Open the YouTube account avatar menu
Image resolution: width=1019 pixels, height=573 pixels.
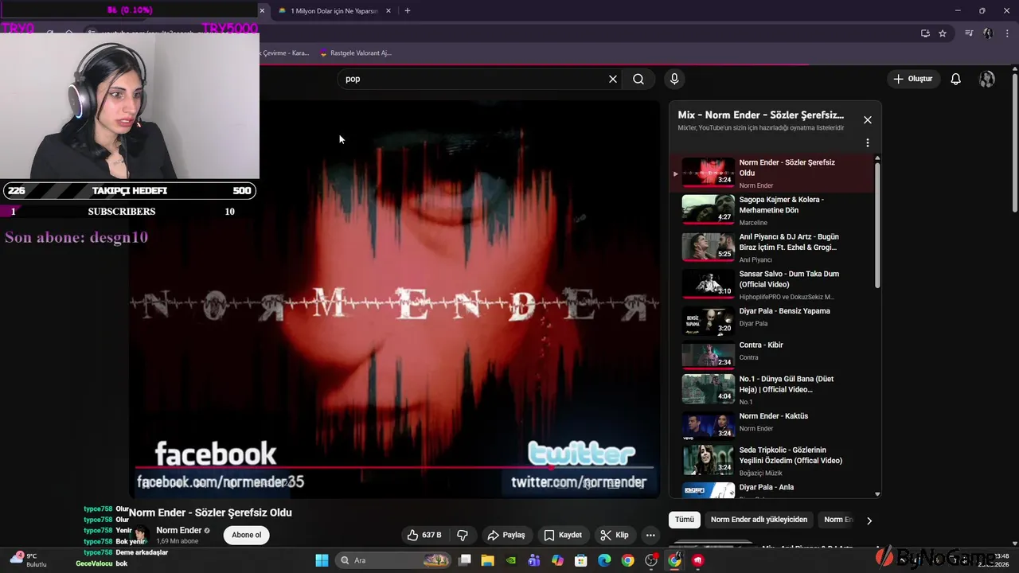click(987, 79)
